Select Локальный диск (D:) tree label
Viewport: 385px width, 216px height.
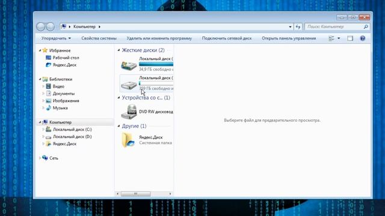[x=72, y=137]
